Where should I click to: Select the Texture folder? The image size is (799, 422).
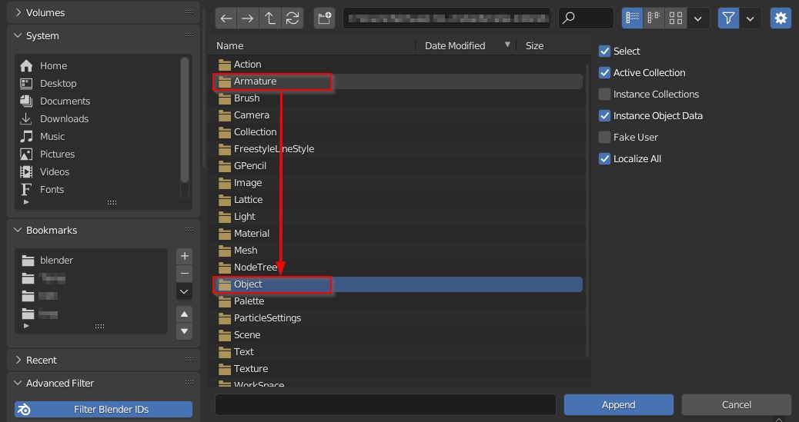tap(399, 368)
